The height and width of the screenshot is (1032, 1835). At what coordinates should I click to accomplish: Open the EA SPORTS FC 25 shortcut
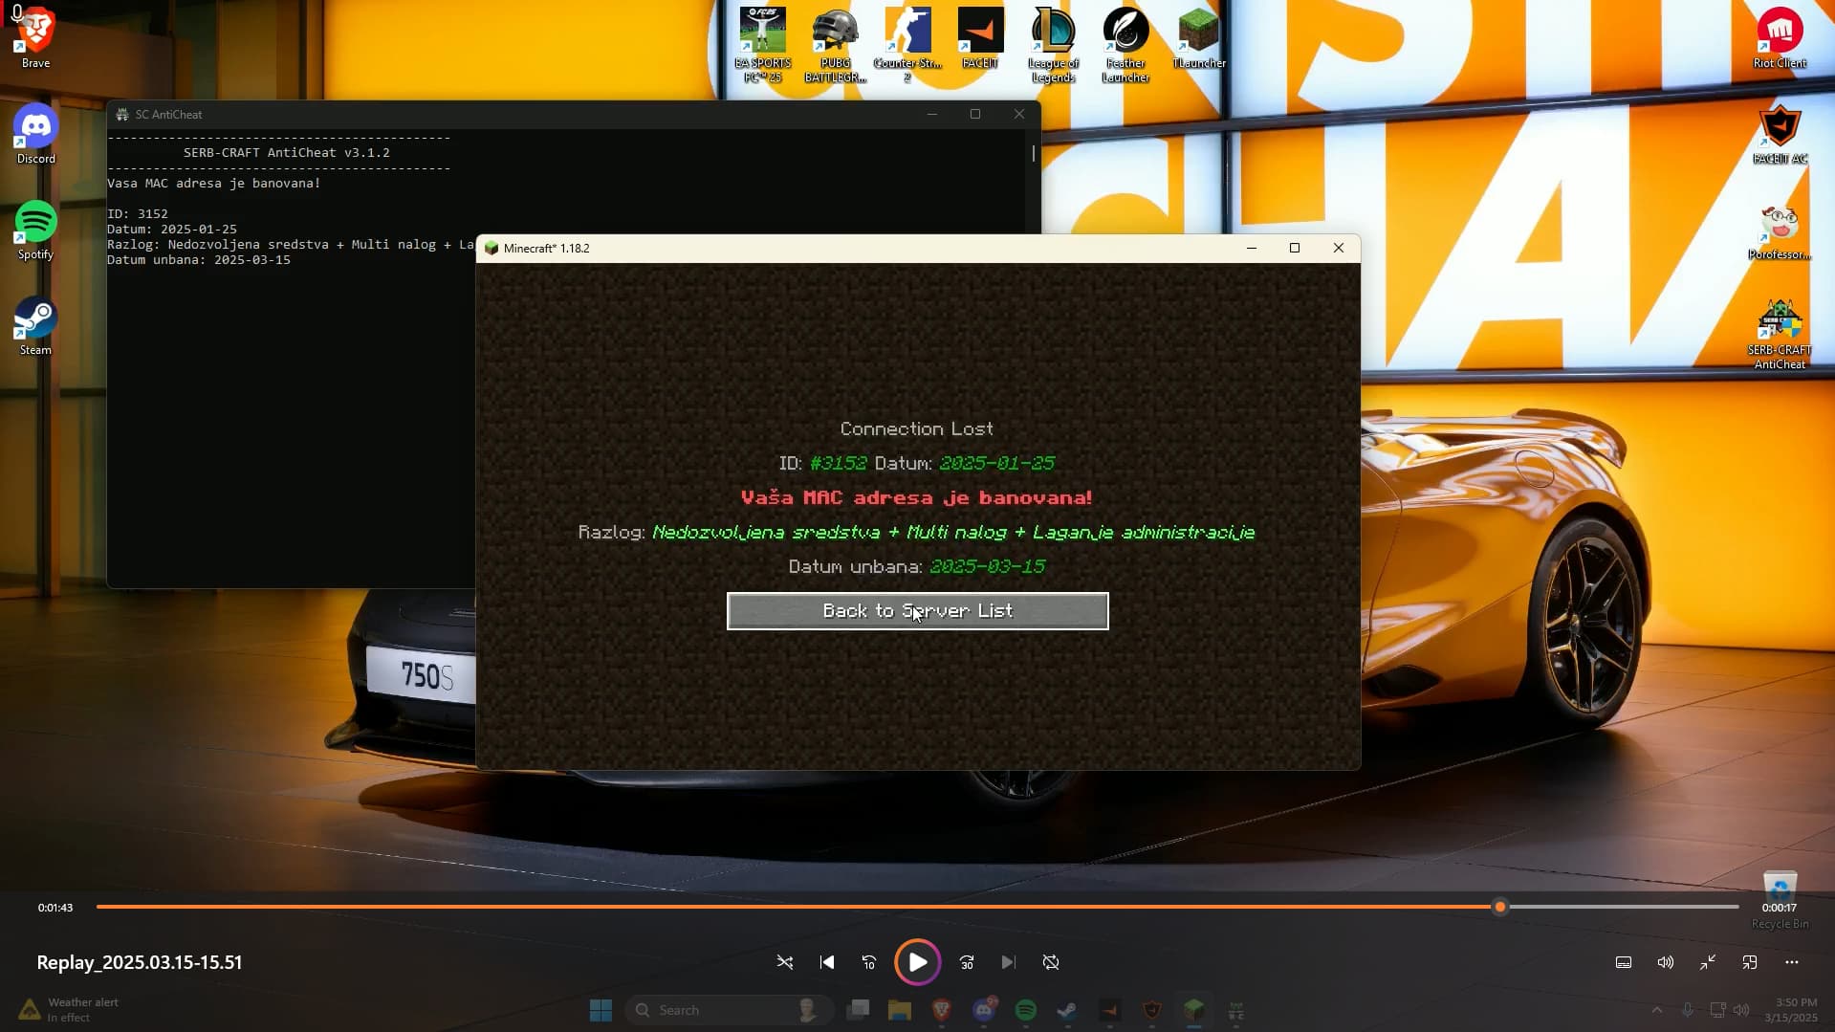762,44
